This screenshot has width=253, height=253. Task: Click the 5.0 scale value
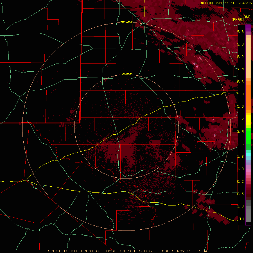(240, 107)
